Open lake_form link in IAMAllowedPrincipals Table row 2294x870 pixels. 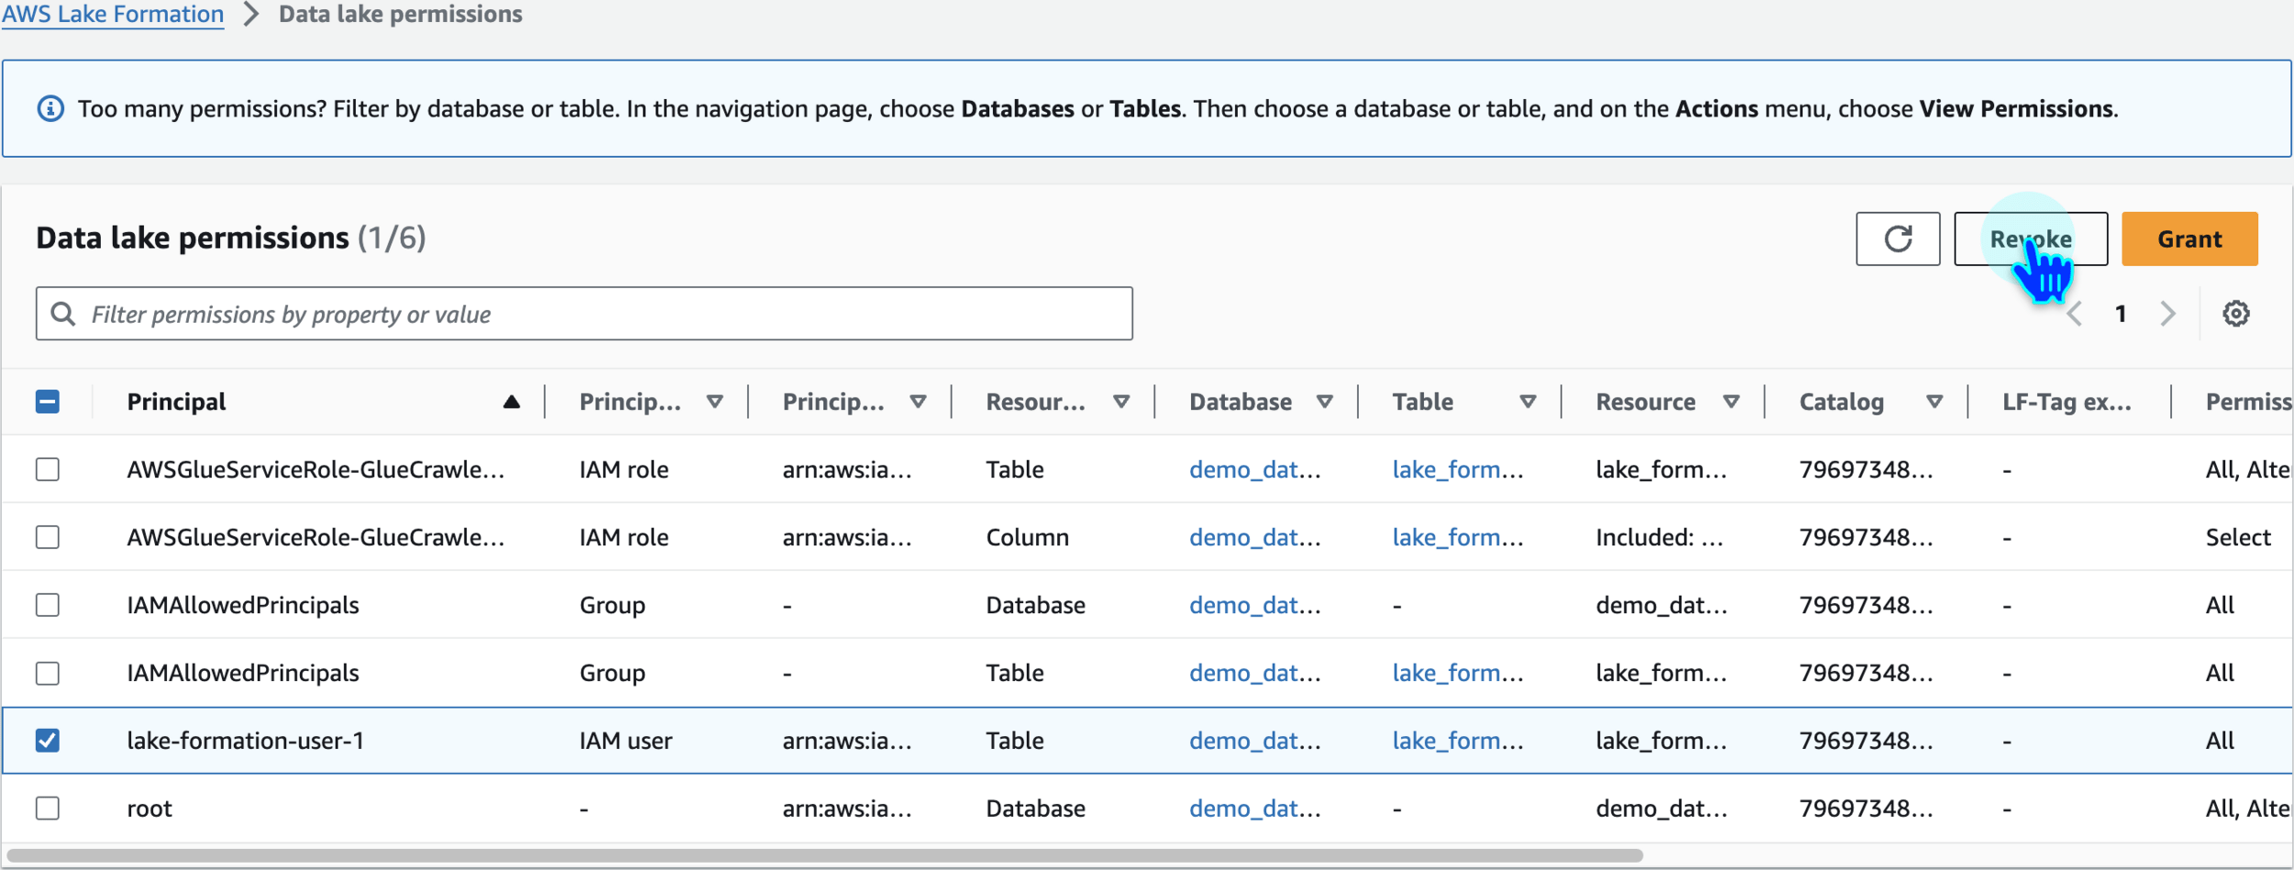click(x=1457, y=673)
